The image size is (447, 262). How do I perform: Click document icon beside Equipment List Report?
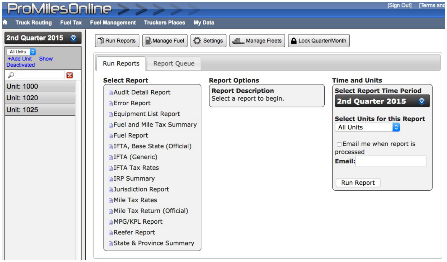(111, 114)
